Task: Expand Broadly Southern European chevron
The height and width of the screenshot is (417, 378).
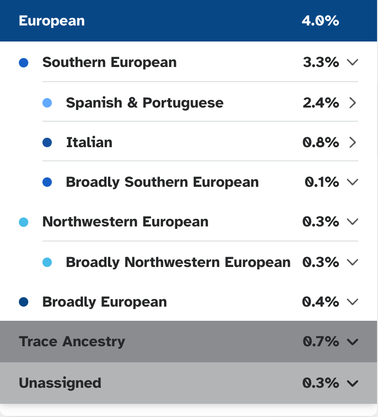Action: pos(353,182)
